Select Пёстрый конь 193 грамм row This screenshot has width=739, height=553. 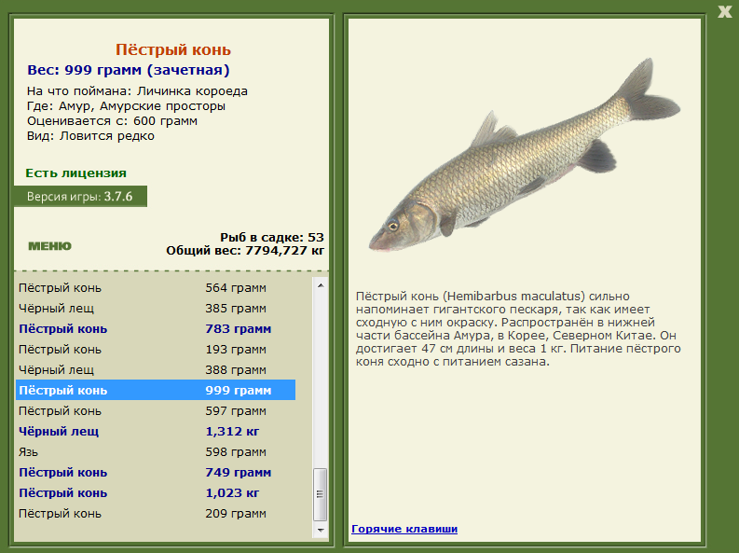coord(156,350)
